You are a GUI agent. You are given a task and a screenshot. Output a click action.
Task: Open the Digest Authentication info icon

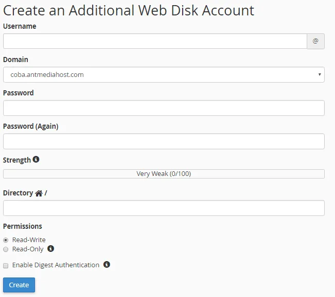click(x=107, y=265)
